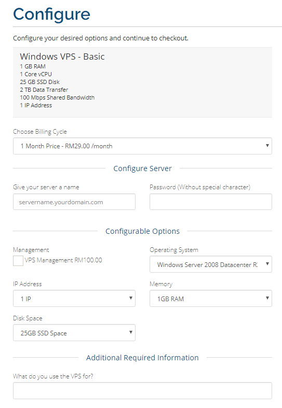
Task: Click the Password without special character label
Action: (x=200, y=187)
